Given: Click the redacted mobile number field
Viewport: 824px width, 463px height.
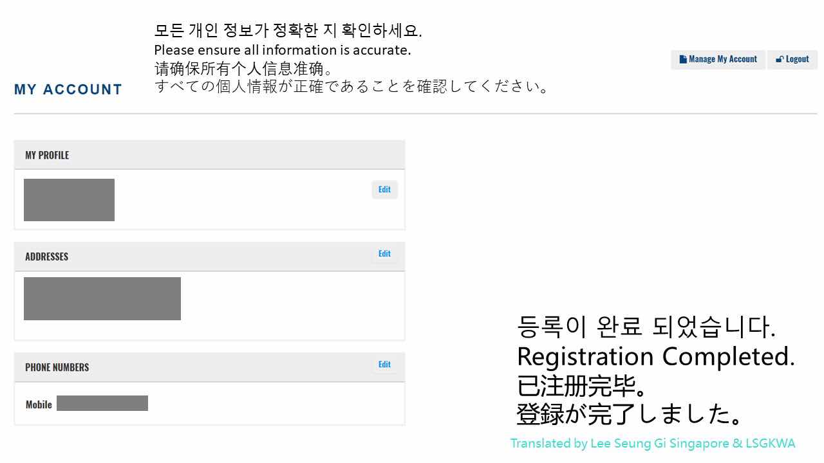Looking at the screenshot, I should (102, 403).
